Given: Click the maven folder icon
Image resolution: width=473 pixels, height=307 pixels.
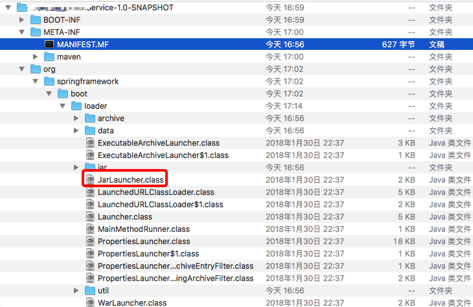Looking at the screenshot, I should (x=49, y=57).
